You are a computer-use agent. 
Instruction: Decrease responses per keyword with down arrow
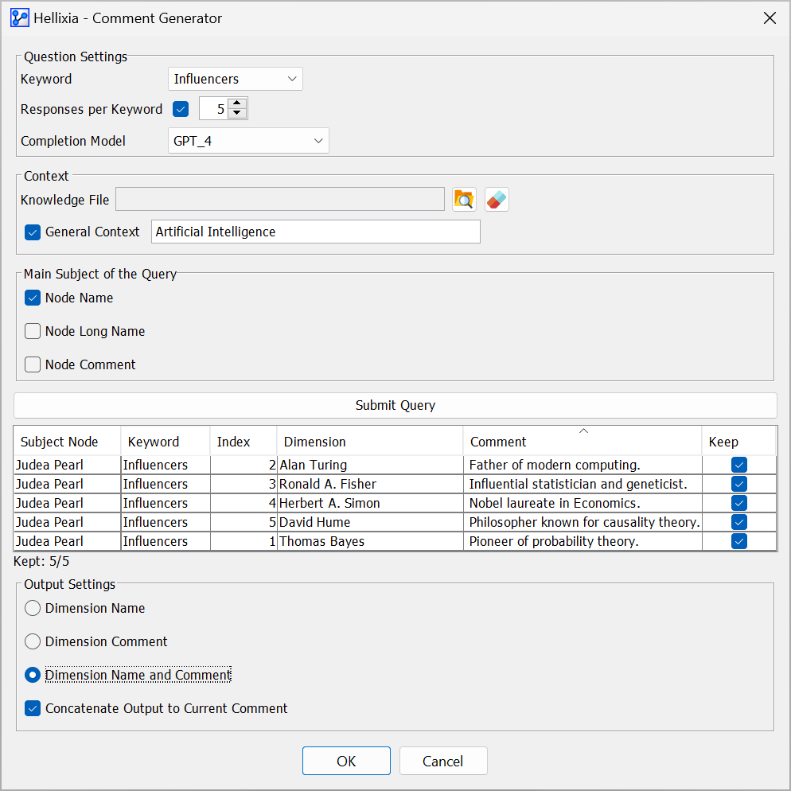(x=237, y=114)
